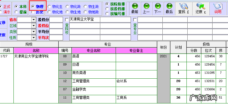Click the 还原 restore icon
Screen dimensions: 228x106
tap(201, 9)
